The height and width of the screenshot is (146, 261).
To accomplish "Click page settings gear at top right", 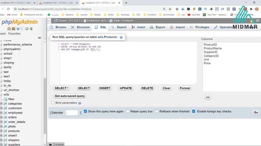I will coord(258,21).
